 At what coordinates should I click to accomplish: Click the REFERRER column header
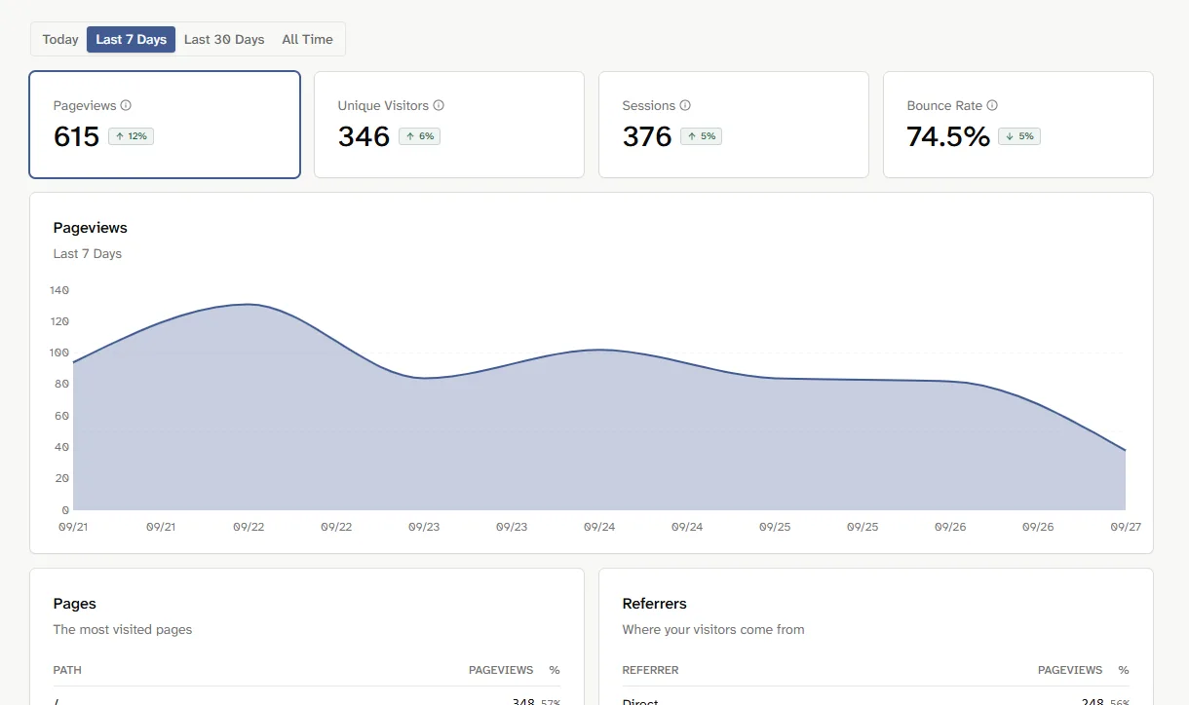point(651,670)
